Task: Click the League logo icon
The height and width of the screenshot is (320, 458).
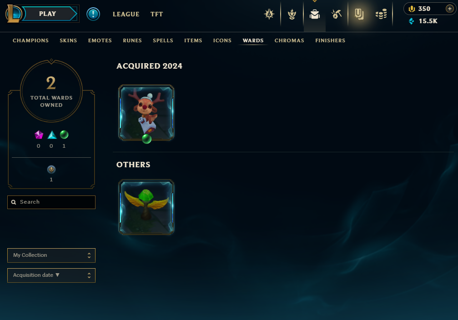Action: click(14, 14)
